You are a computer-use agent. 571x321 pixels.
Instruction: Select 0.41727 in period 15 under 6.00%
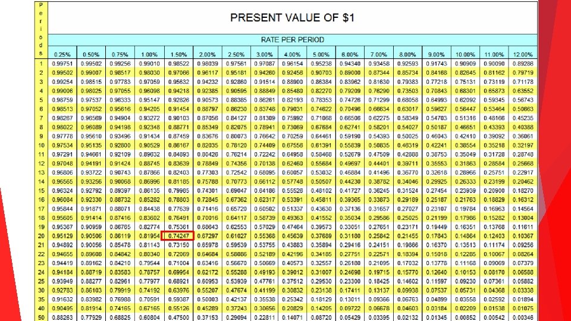point(350,191)
